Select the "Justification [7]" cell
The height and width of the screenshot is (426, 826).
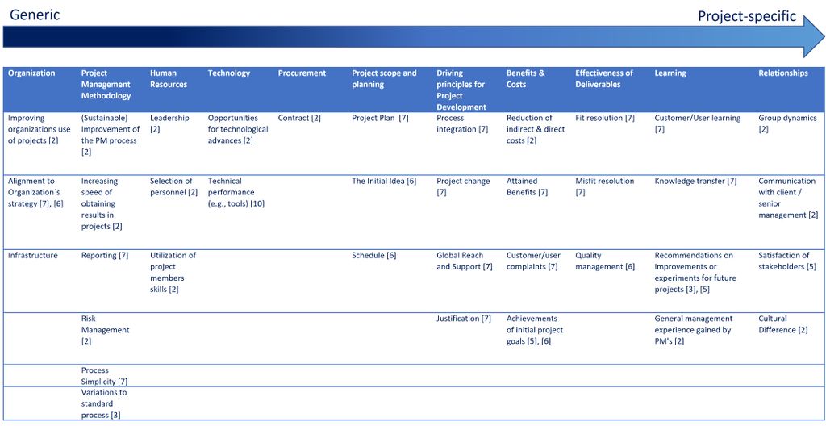(x=464, y=319)
